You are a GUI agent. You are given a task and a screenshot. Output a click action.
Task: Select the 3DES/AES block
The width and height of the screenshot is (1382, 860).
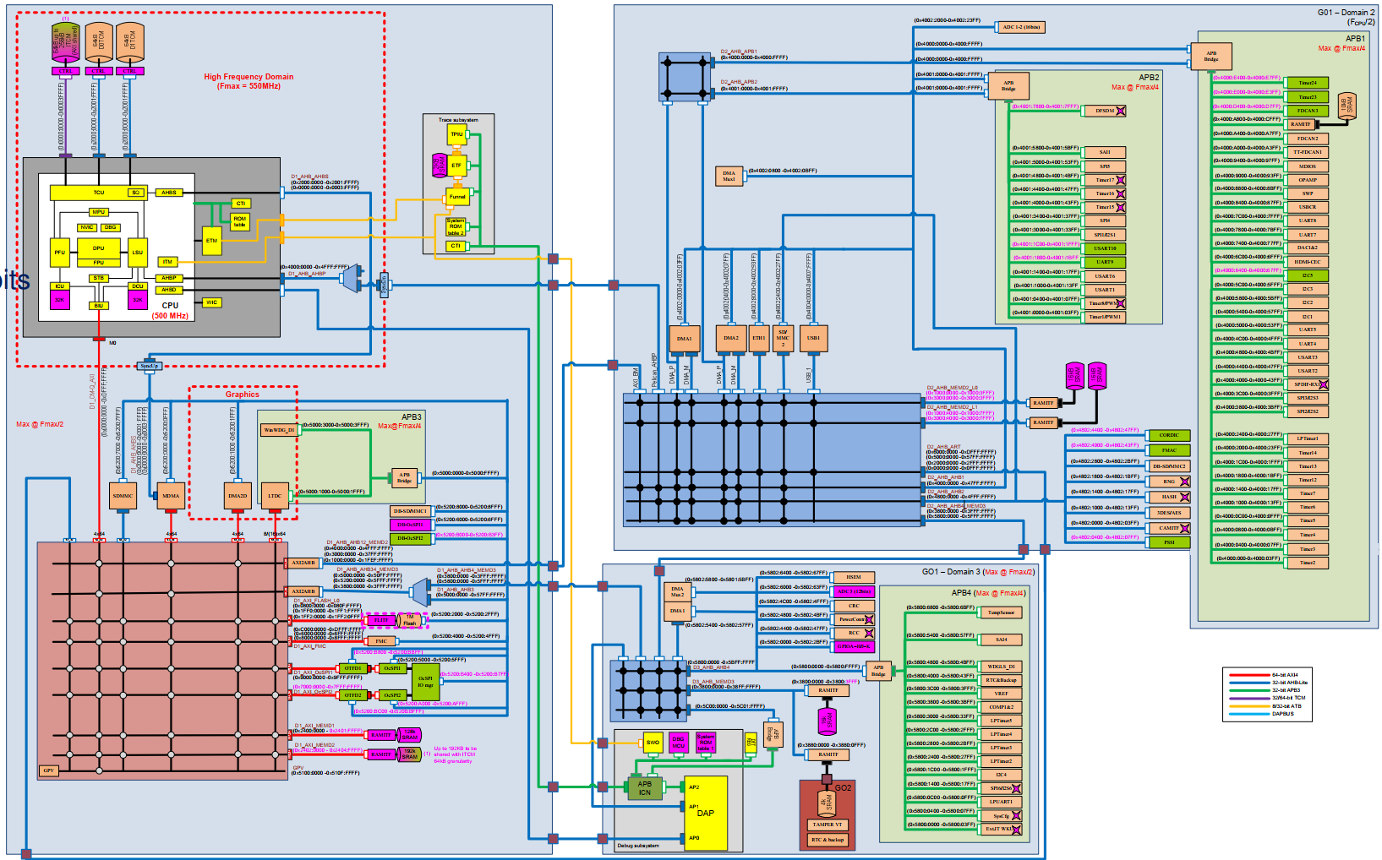[1169, 513]
